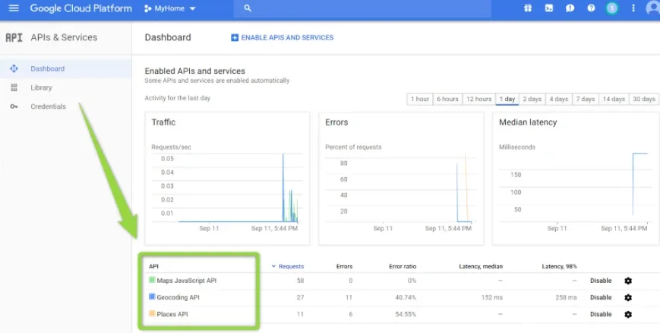The width and height of the screenshot is (660, 333).
Task: Click the search magnifier icon
Action: (x=248, y=8)
